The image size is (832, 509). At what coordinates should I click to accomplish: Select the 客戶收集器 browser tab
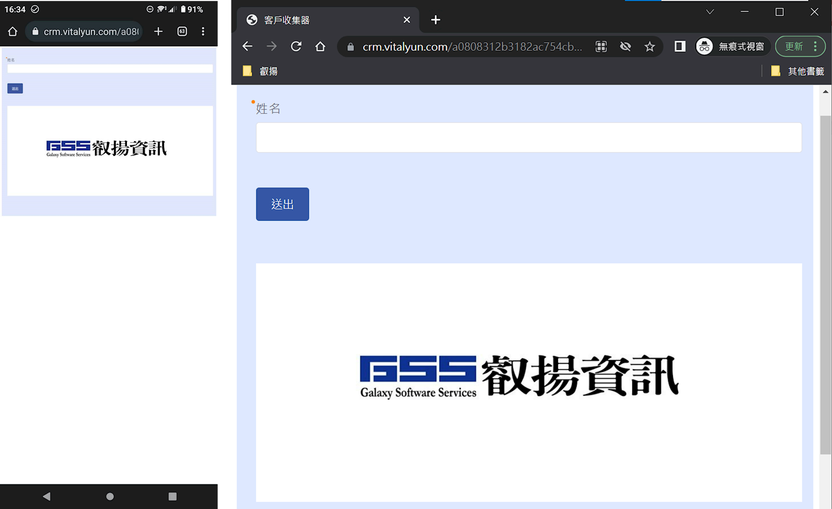tap(328, 20)
